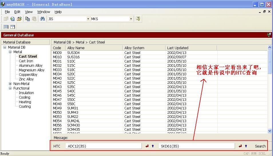Click the table scrollbar up arrow

(270, 47)
